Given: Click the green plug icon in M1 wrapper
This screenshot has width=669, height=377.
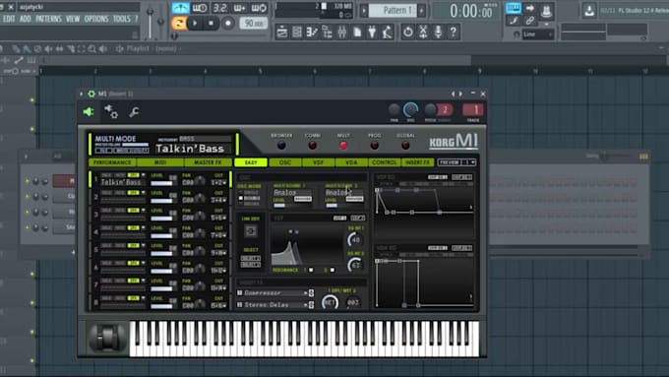Looking at the screenshot, I should 89,112.
